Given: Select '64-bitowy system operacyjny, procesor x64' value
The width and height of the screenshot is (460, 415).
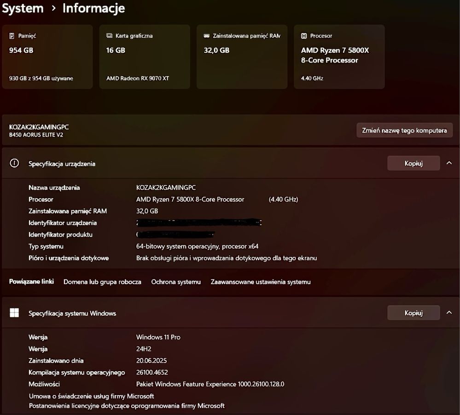Looking at the screenshot, I should point(197,246).
